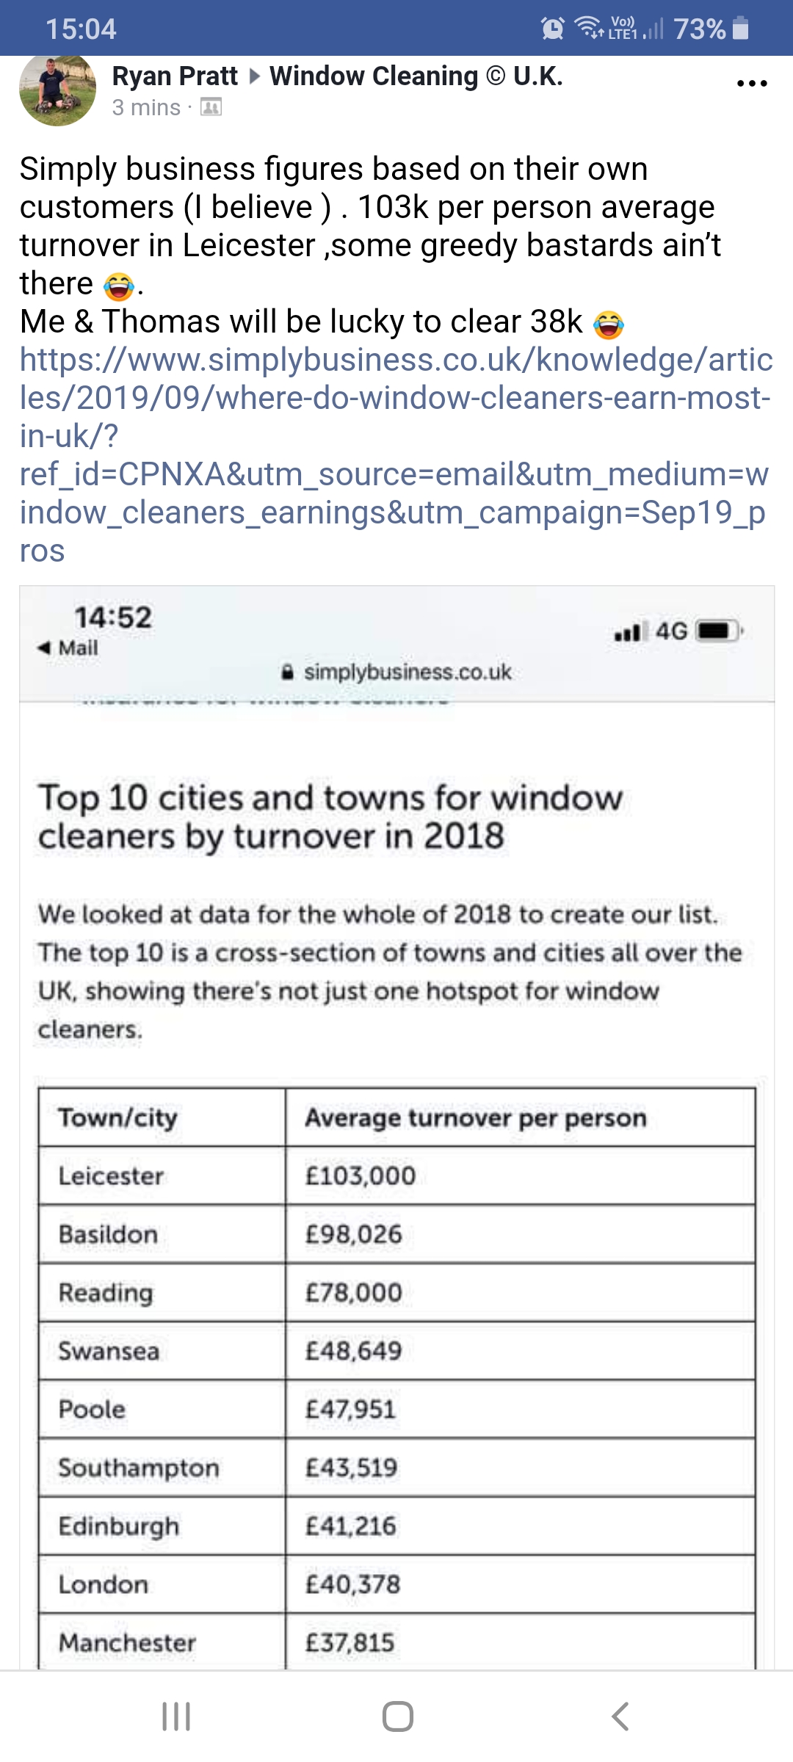The width and height of the screenshot is (793, 1762).
Task: Tap the Android home button
Action: 397,1716
